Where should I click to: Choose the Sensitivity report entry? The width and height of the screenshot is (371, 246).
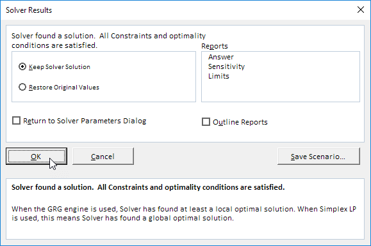coord(226,66)
